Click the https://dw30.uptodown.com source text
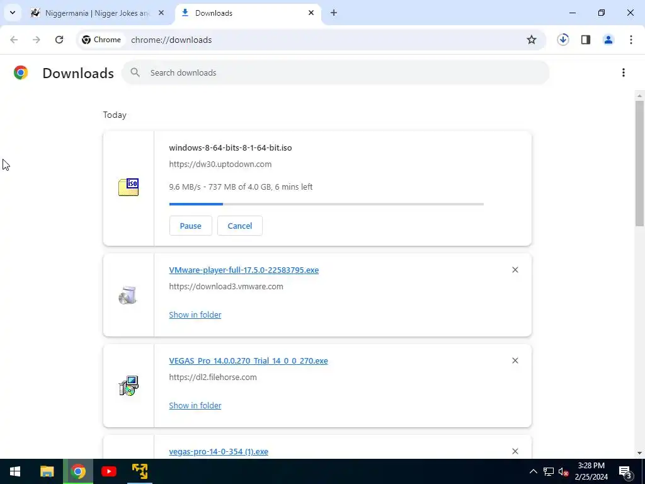The width and height of the screenshot is (645, 484). coord(220,164)
